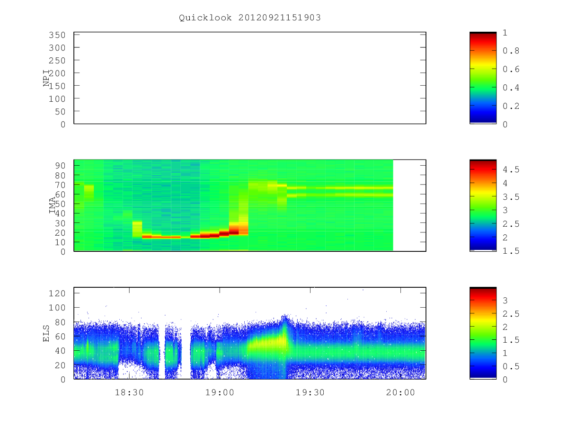Click the IMA axis label
This screenshot has height=426, width=568.
click(53, 205)
